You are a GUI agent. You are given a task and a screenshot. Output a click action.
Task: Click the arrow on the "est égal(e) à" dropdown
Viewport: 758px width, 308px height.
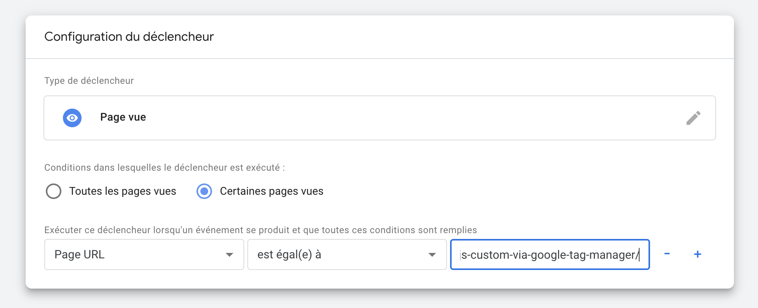(432, 255)
